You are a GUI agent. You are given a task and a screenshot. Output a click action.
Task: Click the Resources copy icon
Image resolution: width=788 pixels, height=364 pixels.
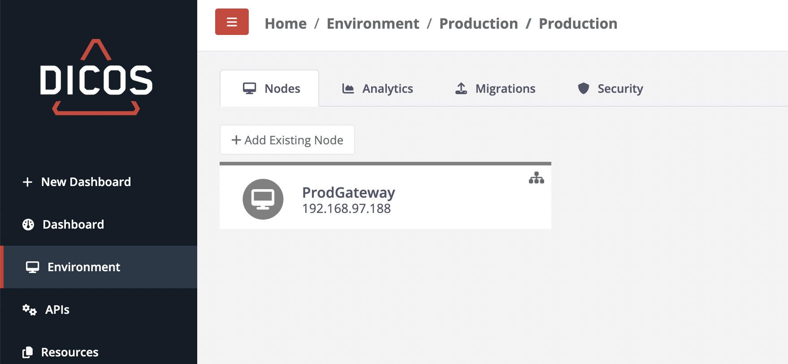27,352
